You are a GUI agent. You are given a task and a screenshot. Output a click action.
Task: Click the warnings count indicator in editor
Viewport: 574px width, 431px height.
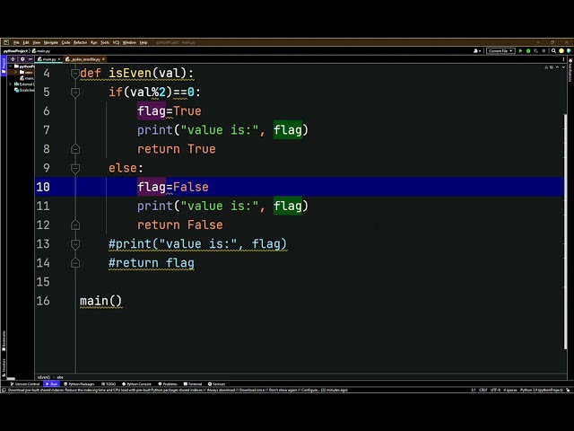[x=549, y=67]
